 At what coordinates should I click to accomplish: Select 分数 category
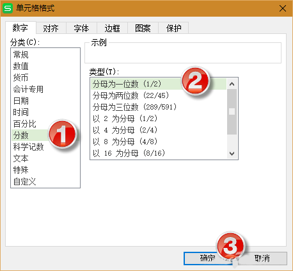45,135
